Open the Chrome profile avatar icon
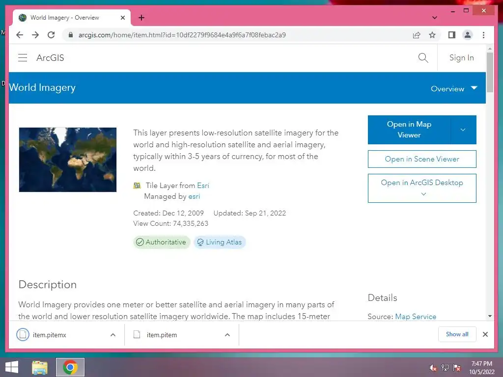503x377 pixels. (468, 35)
